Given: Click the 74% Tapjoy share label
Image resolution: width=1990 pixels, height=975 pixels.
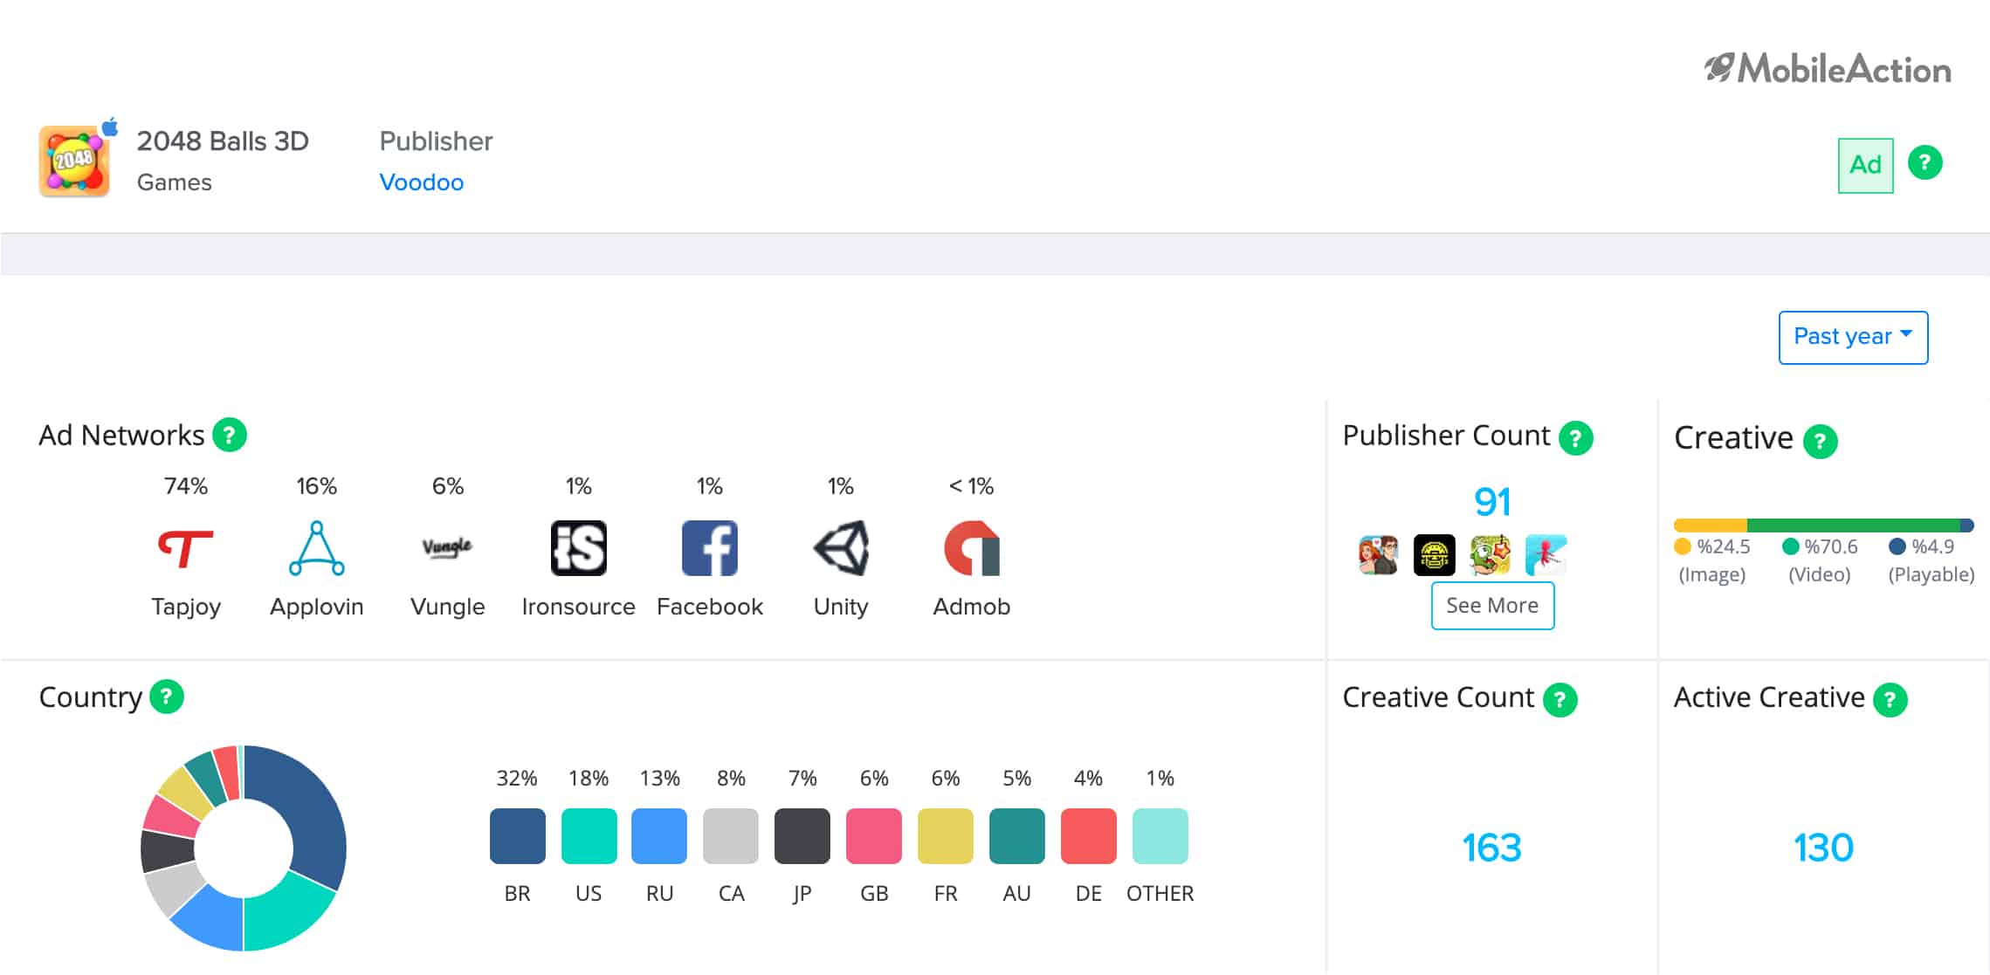Looking at the screenshot, I should click(x=186, y=486).
